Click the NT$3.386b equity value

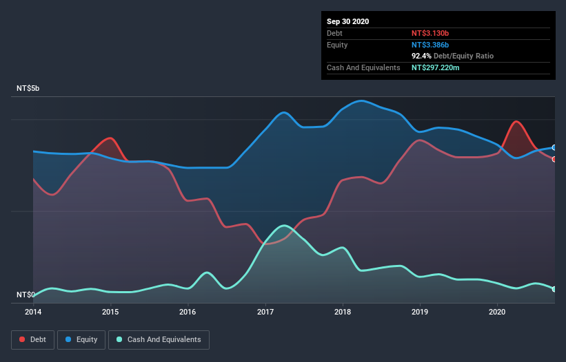tap(430, 45)
